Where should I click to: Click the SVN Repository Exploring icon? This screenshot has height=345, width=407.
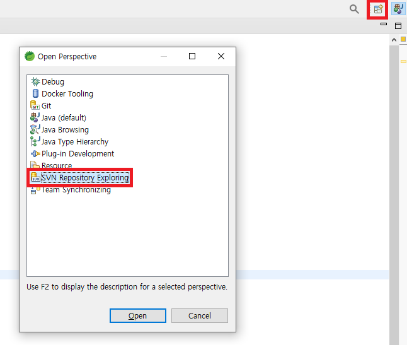35,177
